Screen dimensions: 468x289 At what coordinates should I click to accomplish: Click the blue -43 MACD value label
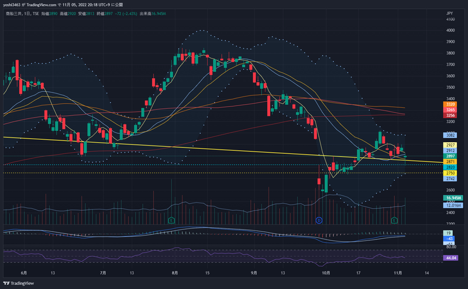coord(449,239)
